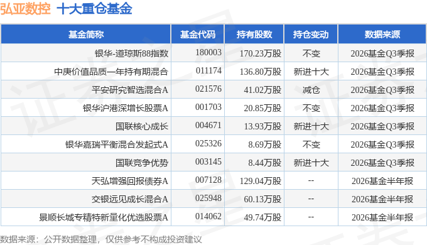Click fund name 景顺长城专精特新量化优选股票A
The image size is (427, 245).
[x=104, y=218]
